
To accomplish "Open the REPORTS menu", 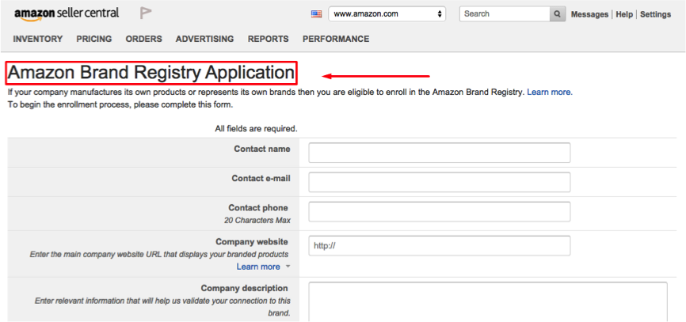I will [x=269, y=39].
